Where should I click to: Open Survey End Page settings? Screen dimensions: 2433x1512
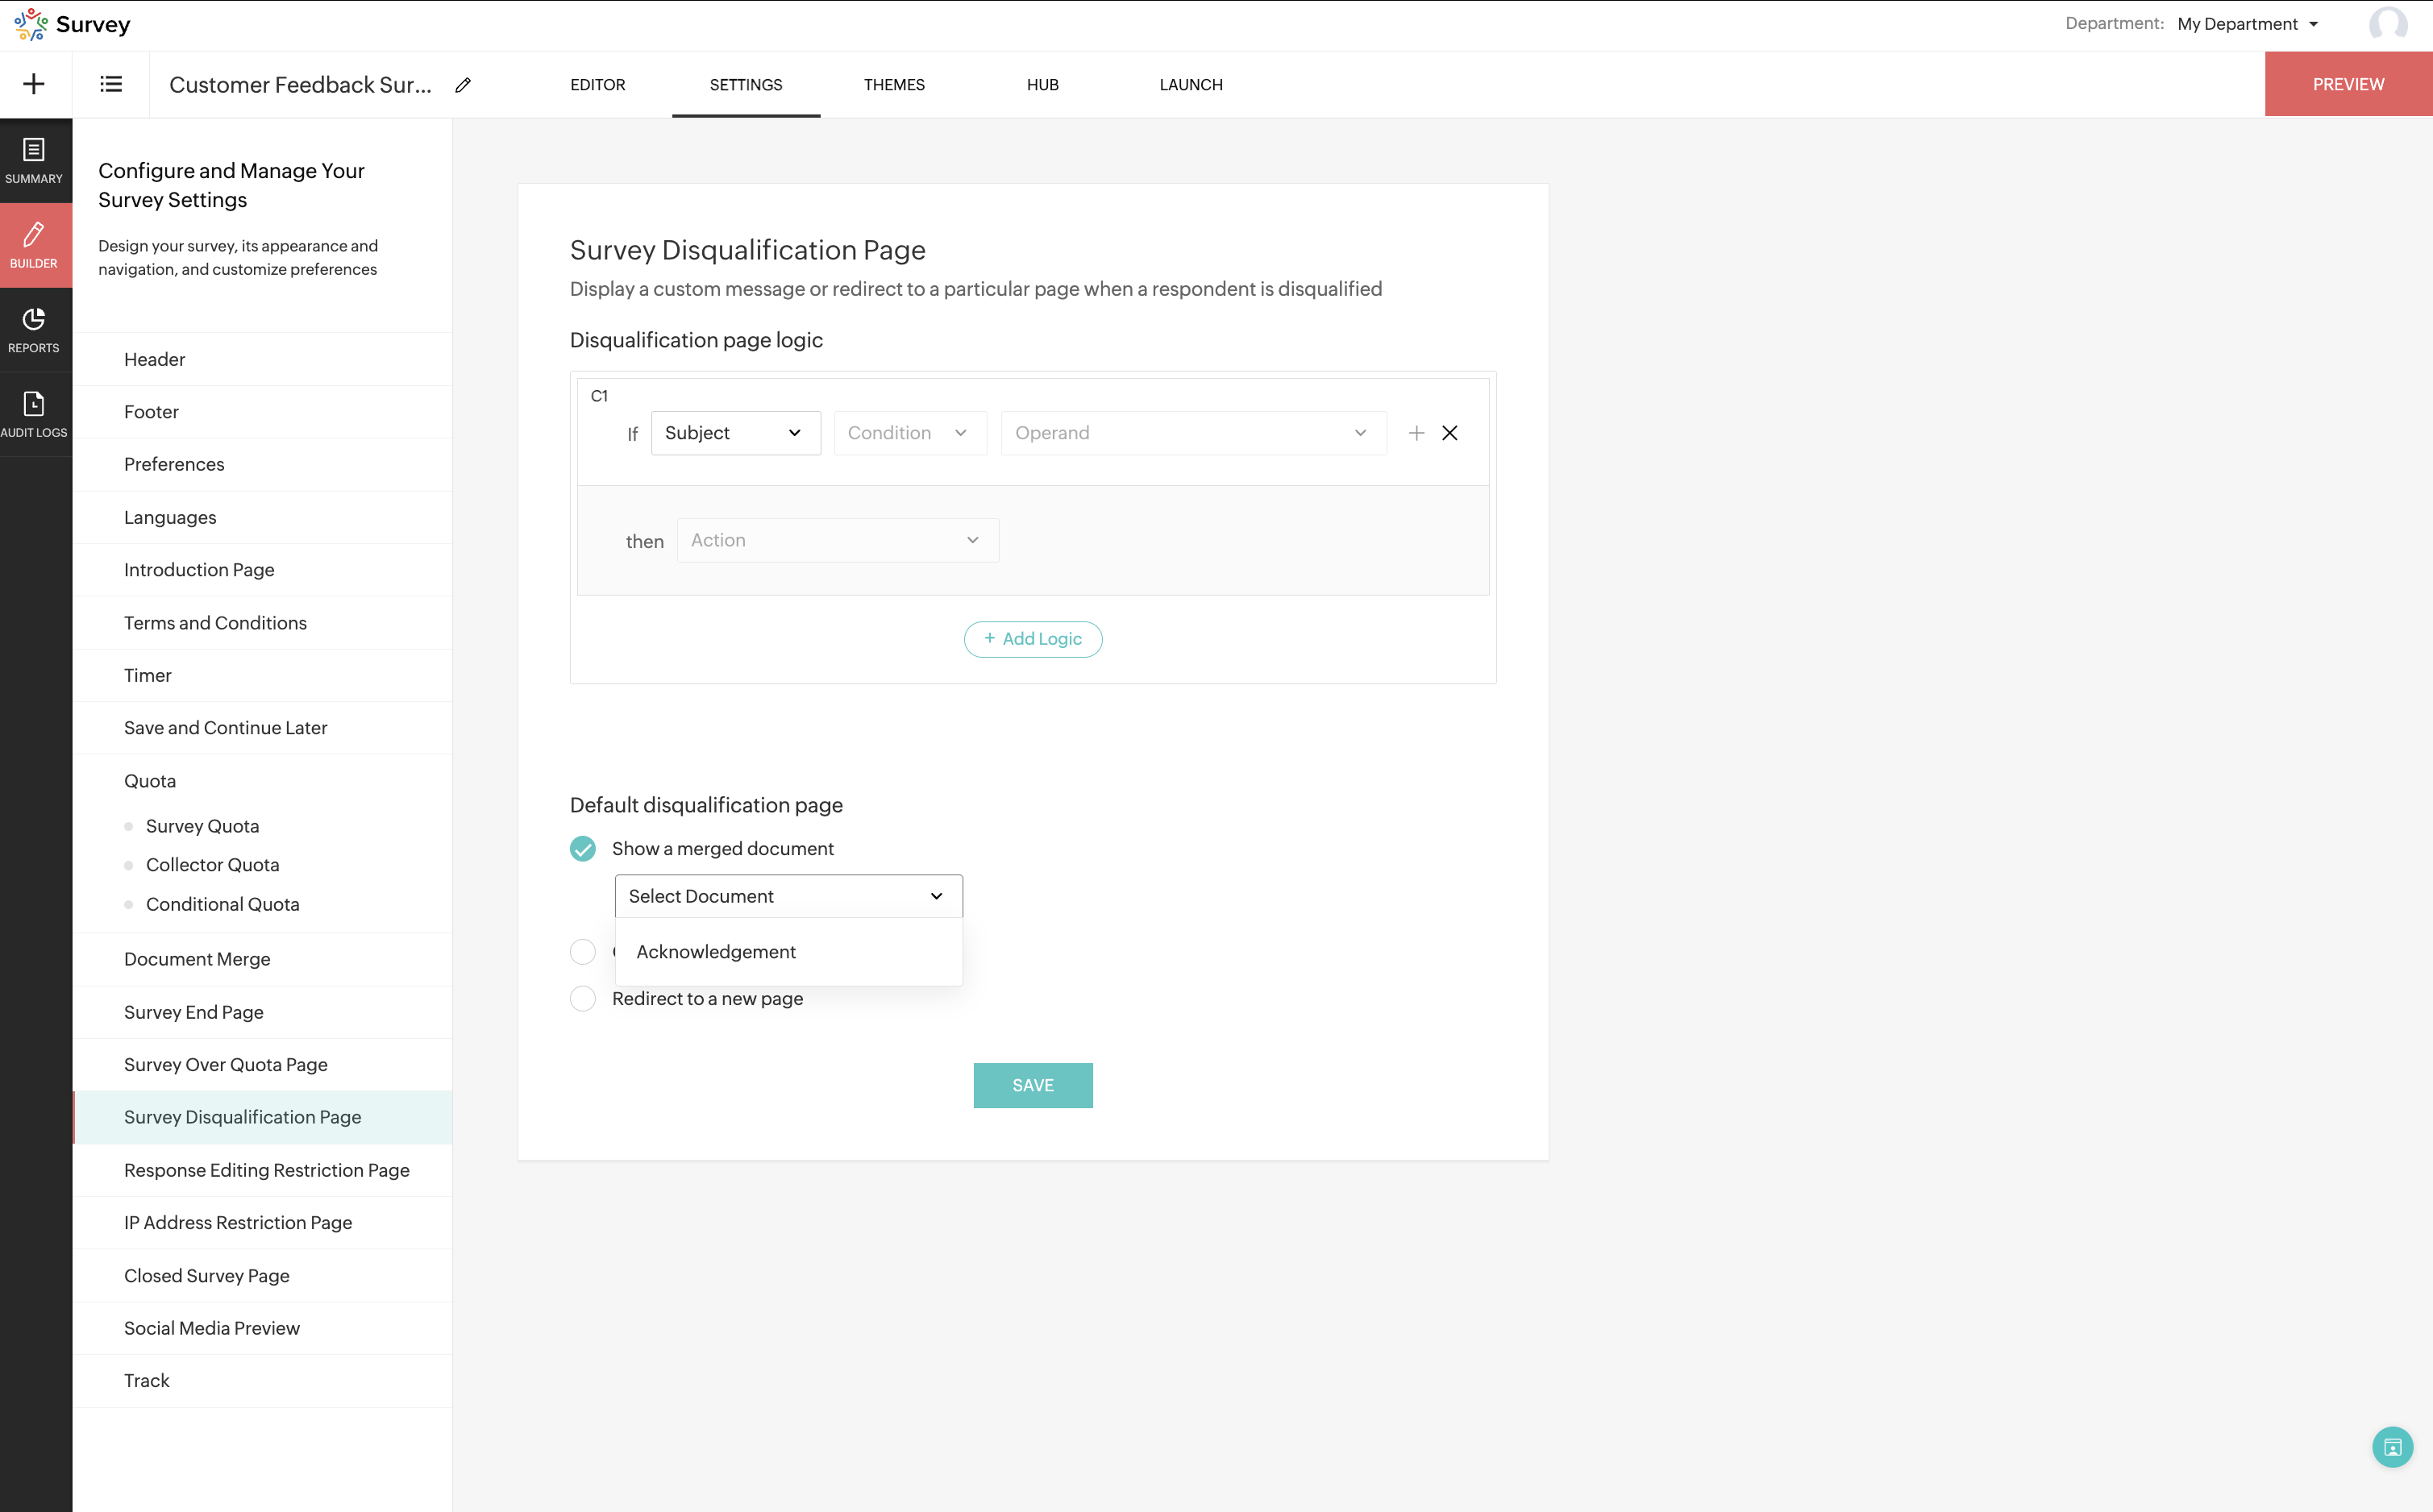point(194,1012)
